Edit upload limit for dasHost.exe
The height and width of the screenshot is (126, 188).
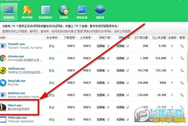[128, 95]
